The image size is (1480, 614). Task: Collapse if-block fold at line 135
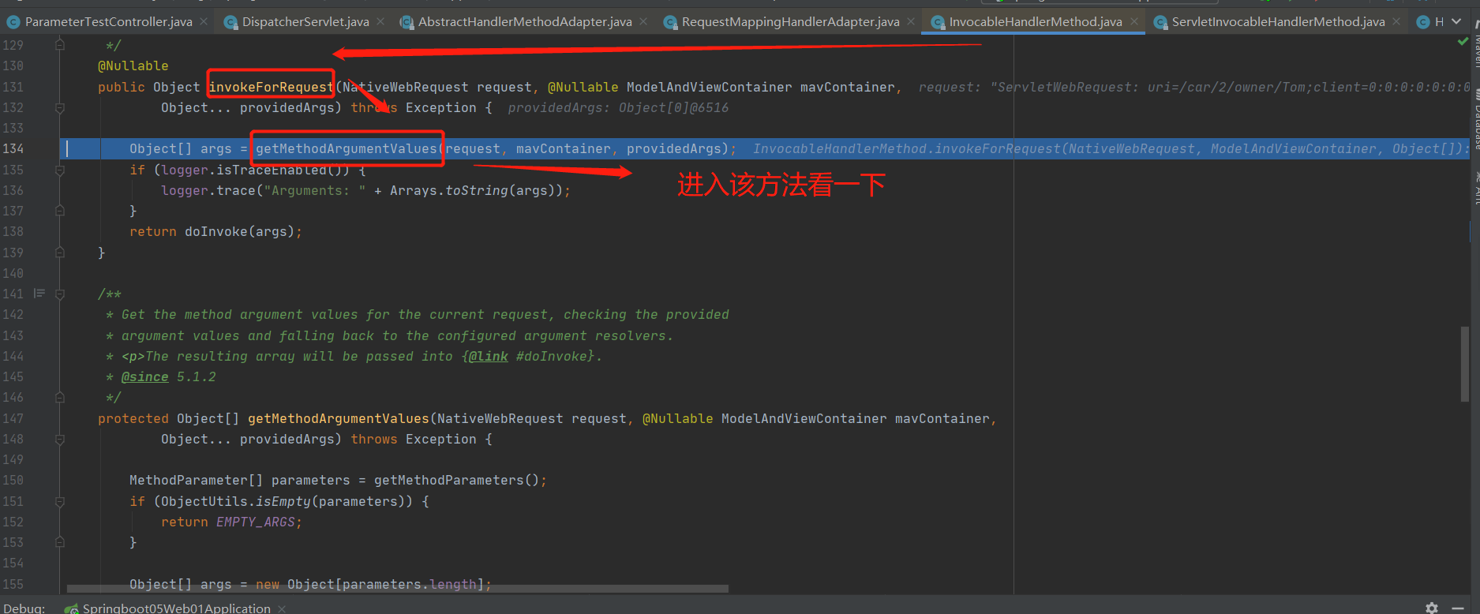point(60,170)
